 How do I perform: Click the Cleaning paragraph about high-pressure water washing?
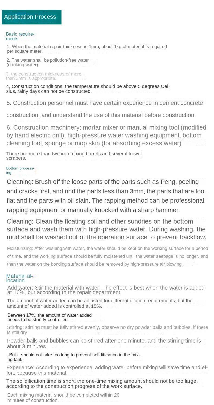[106, 229]
